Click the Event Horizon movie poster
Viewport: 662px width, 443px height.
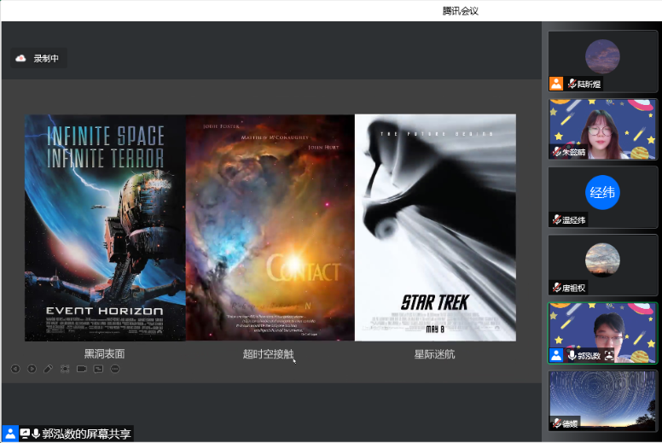pyautogui.click(x=105, y=228)
